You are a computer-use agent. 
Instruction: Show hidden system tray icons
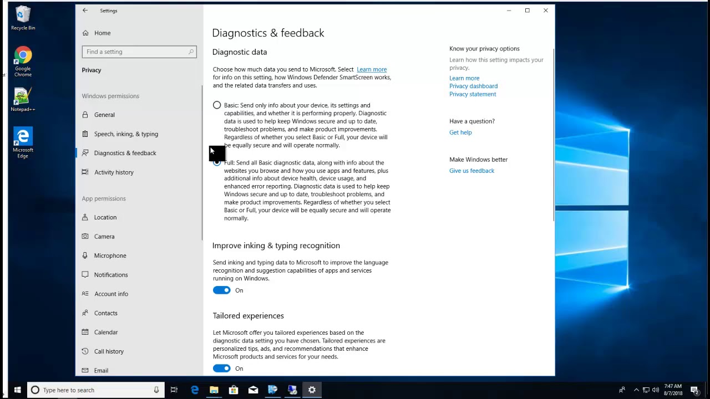coord(636,390)
